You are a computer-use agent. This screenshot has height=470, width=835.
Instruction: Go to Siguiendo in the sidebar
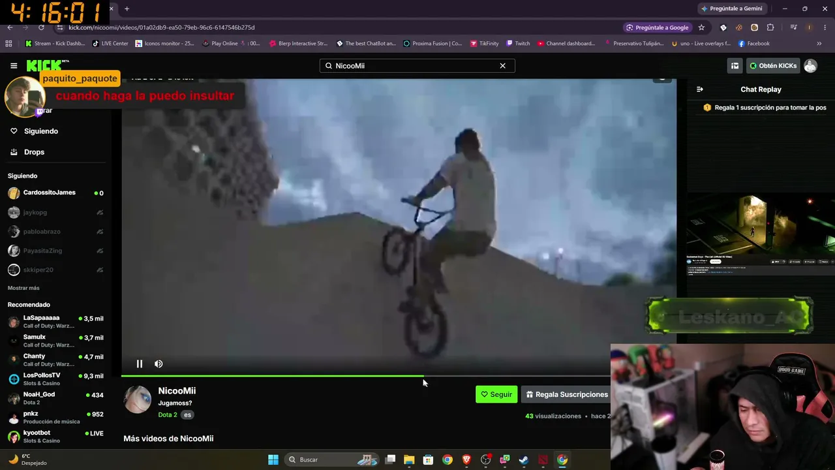coord(41,131)
